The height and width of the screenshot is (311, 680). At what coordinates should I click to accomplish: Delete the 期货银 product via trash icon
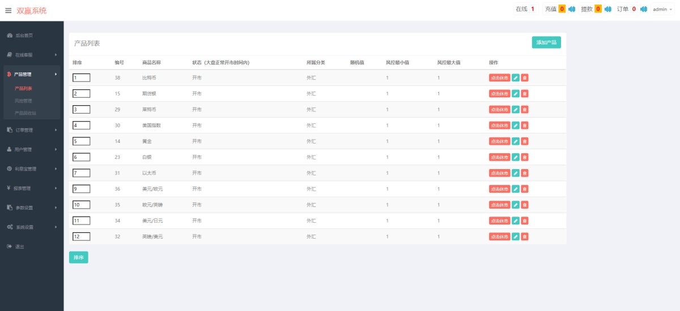point(525,94)
